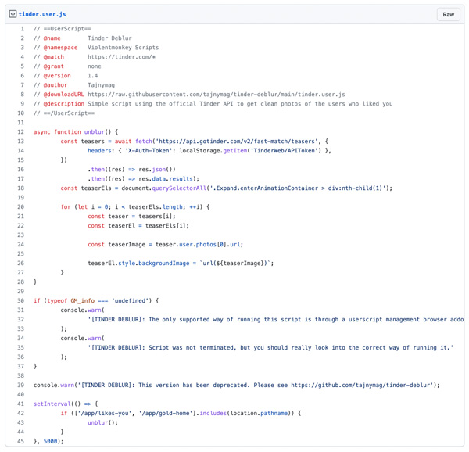
Task: Click 'querySelectorAll' method on line 18
Action: coord(179,188)
